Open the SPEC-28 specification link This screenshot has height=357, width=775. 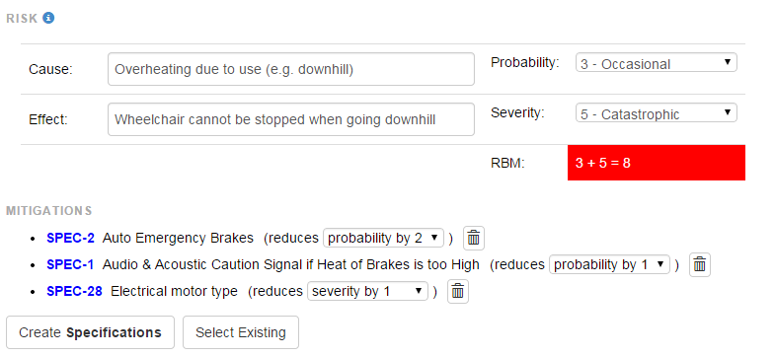coord(74,291)
